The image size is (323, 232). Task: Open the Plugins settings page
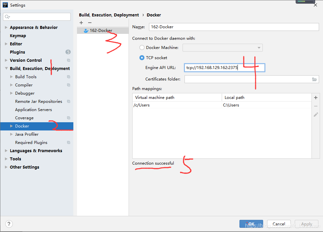[x=17, y=52]
